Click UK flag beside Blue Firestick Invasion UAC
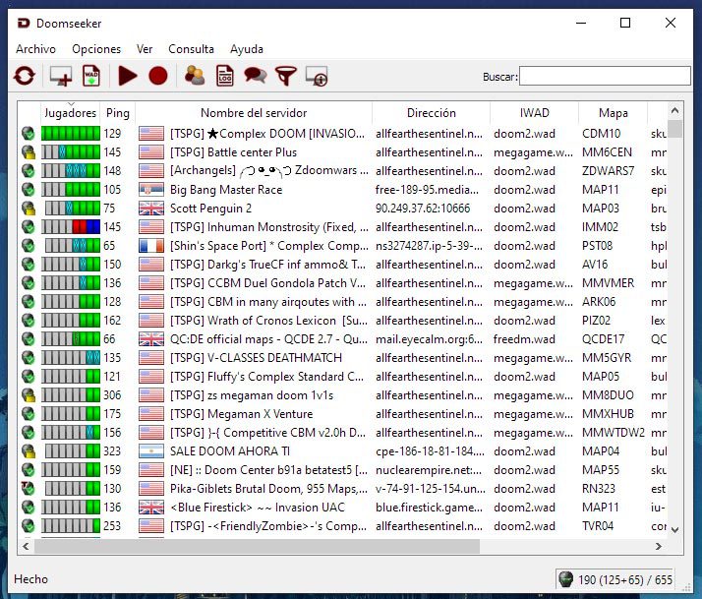 (151, 508)
